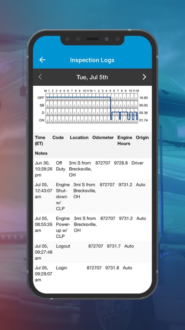
Task: Select the D row label on graph
Action: (x=43, y=113)
